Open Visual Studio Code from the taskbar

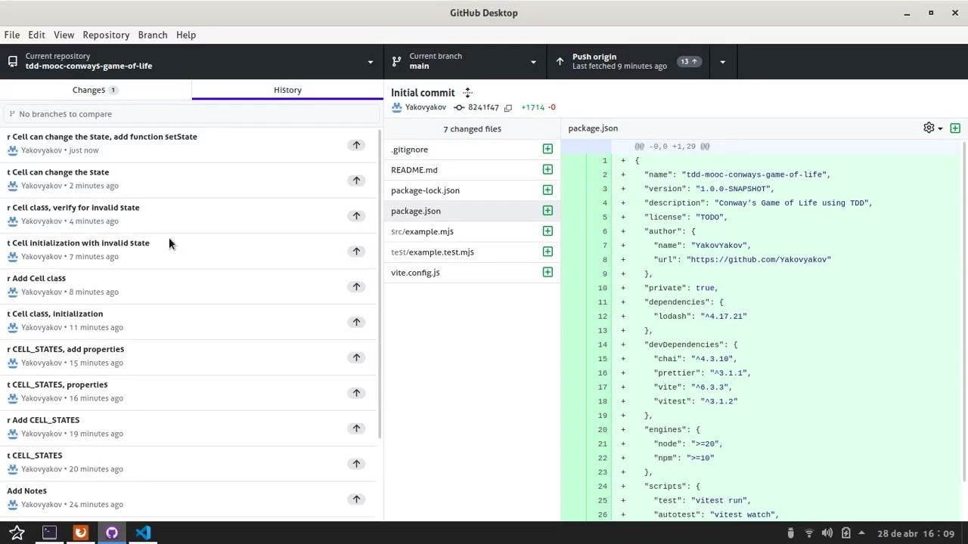(x=143, y=533)
